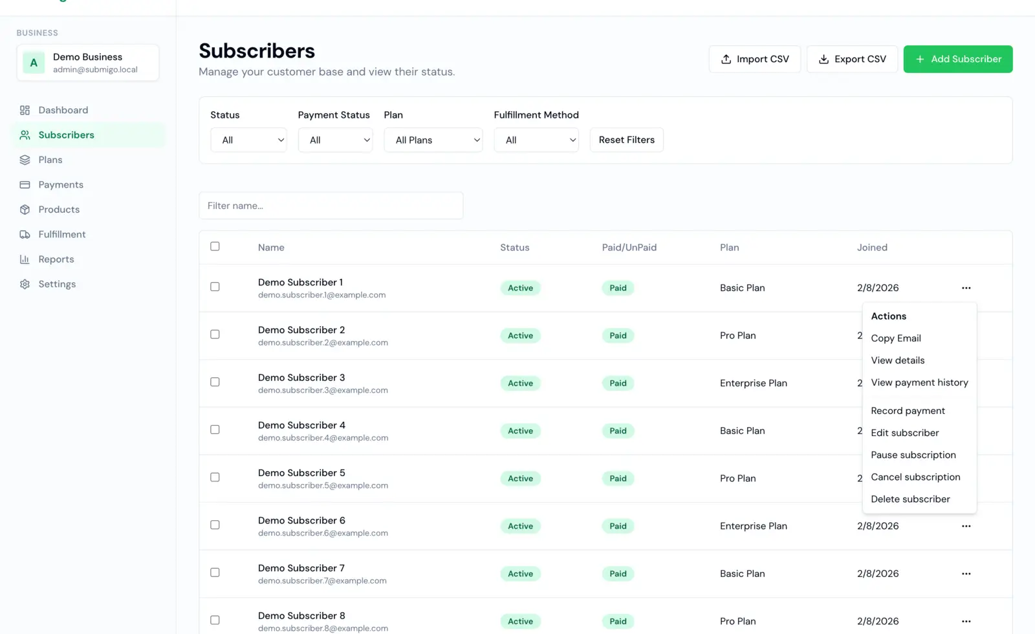Click Reset Filters to clear filters

point(626,140)
